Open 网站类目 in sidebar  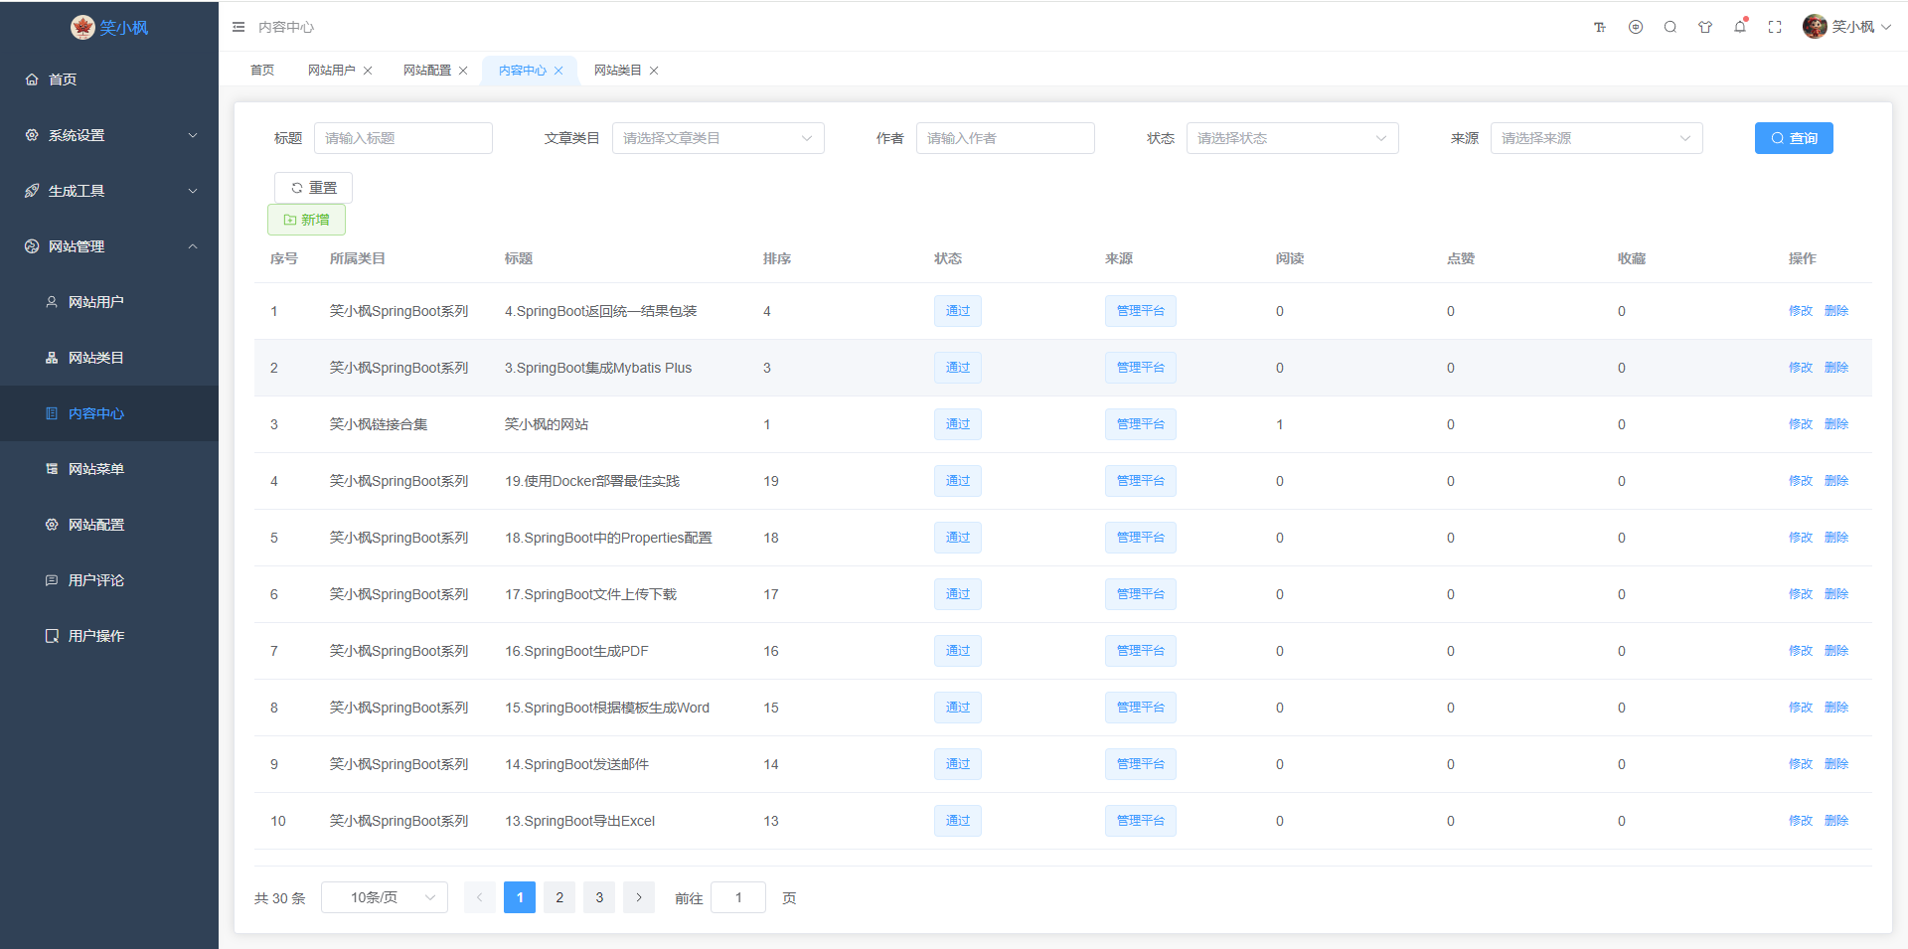tap(109, 358)
